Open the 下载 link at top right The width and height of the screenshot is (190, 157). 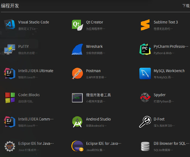[186, 6]
